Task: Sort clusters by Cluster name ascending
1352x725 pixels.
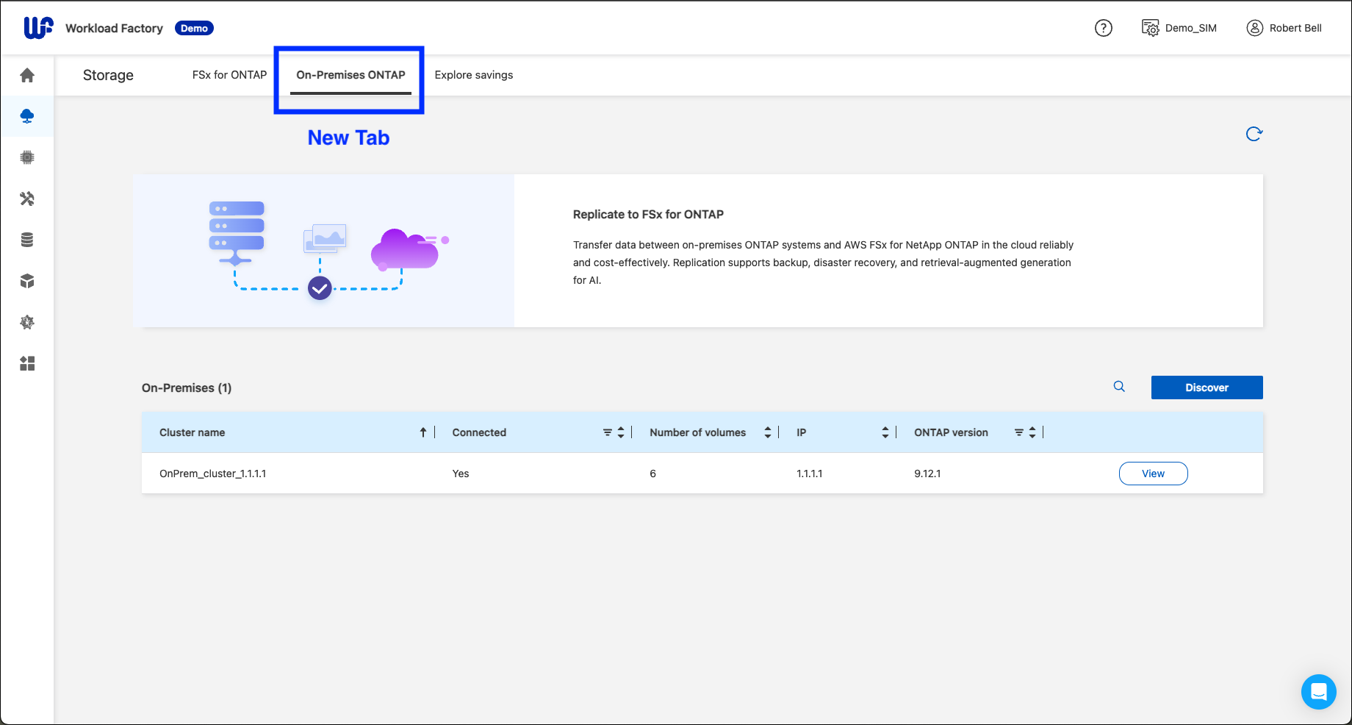Action: [x=424, y=432]
